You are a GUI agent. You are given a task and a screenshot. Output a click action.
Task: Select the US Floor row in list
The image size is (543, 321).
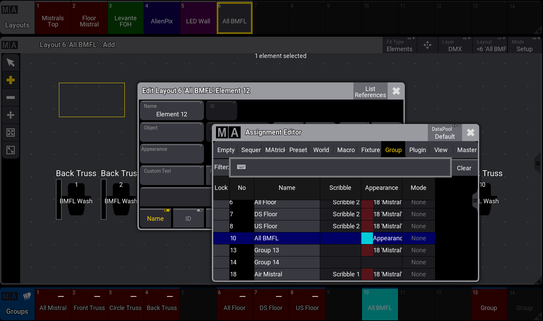(x=324, y=226)
